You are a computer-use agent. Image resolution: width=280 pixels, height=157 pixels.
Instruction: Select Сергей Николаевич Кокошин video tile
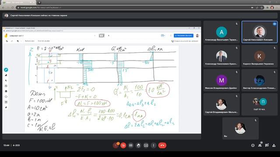tap(259, 32)
